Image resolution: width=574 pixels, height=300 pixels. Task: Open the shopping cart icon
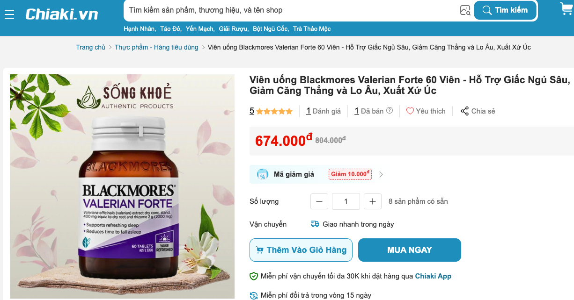tap(567, 8)
